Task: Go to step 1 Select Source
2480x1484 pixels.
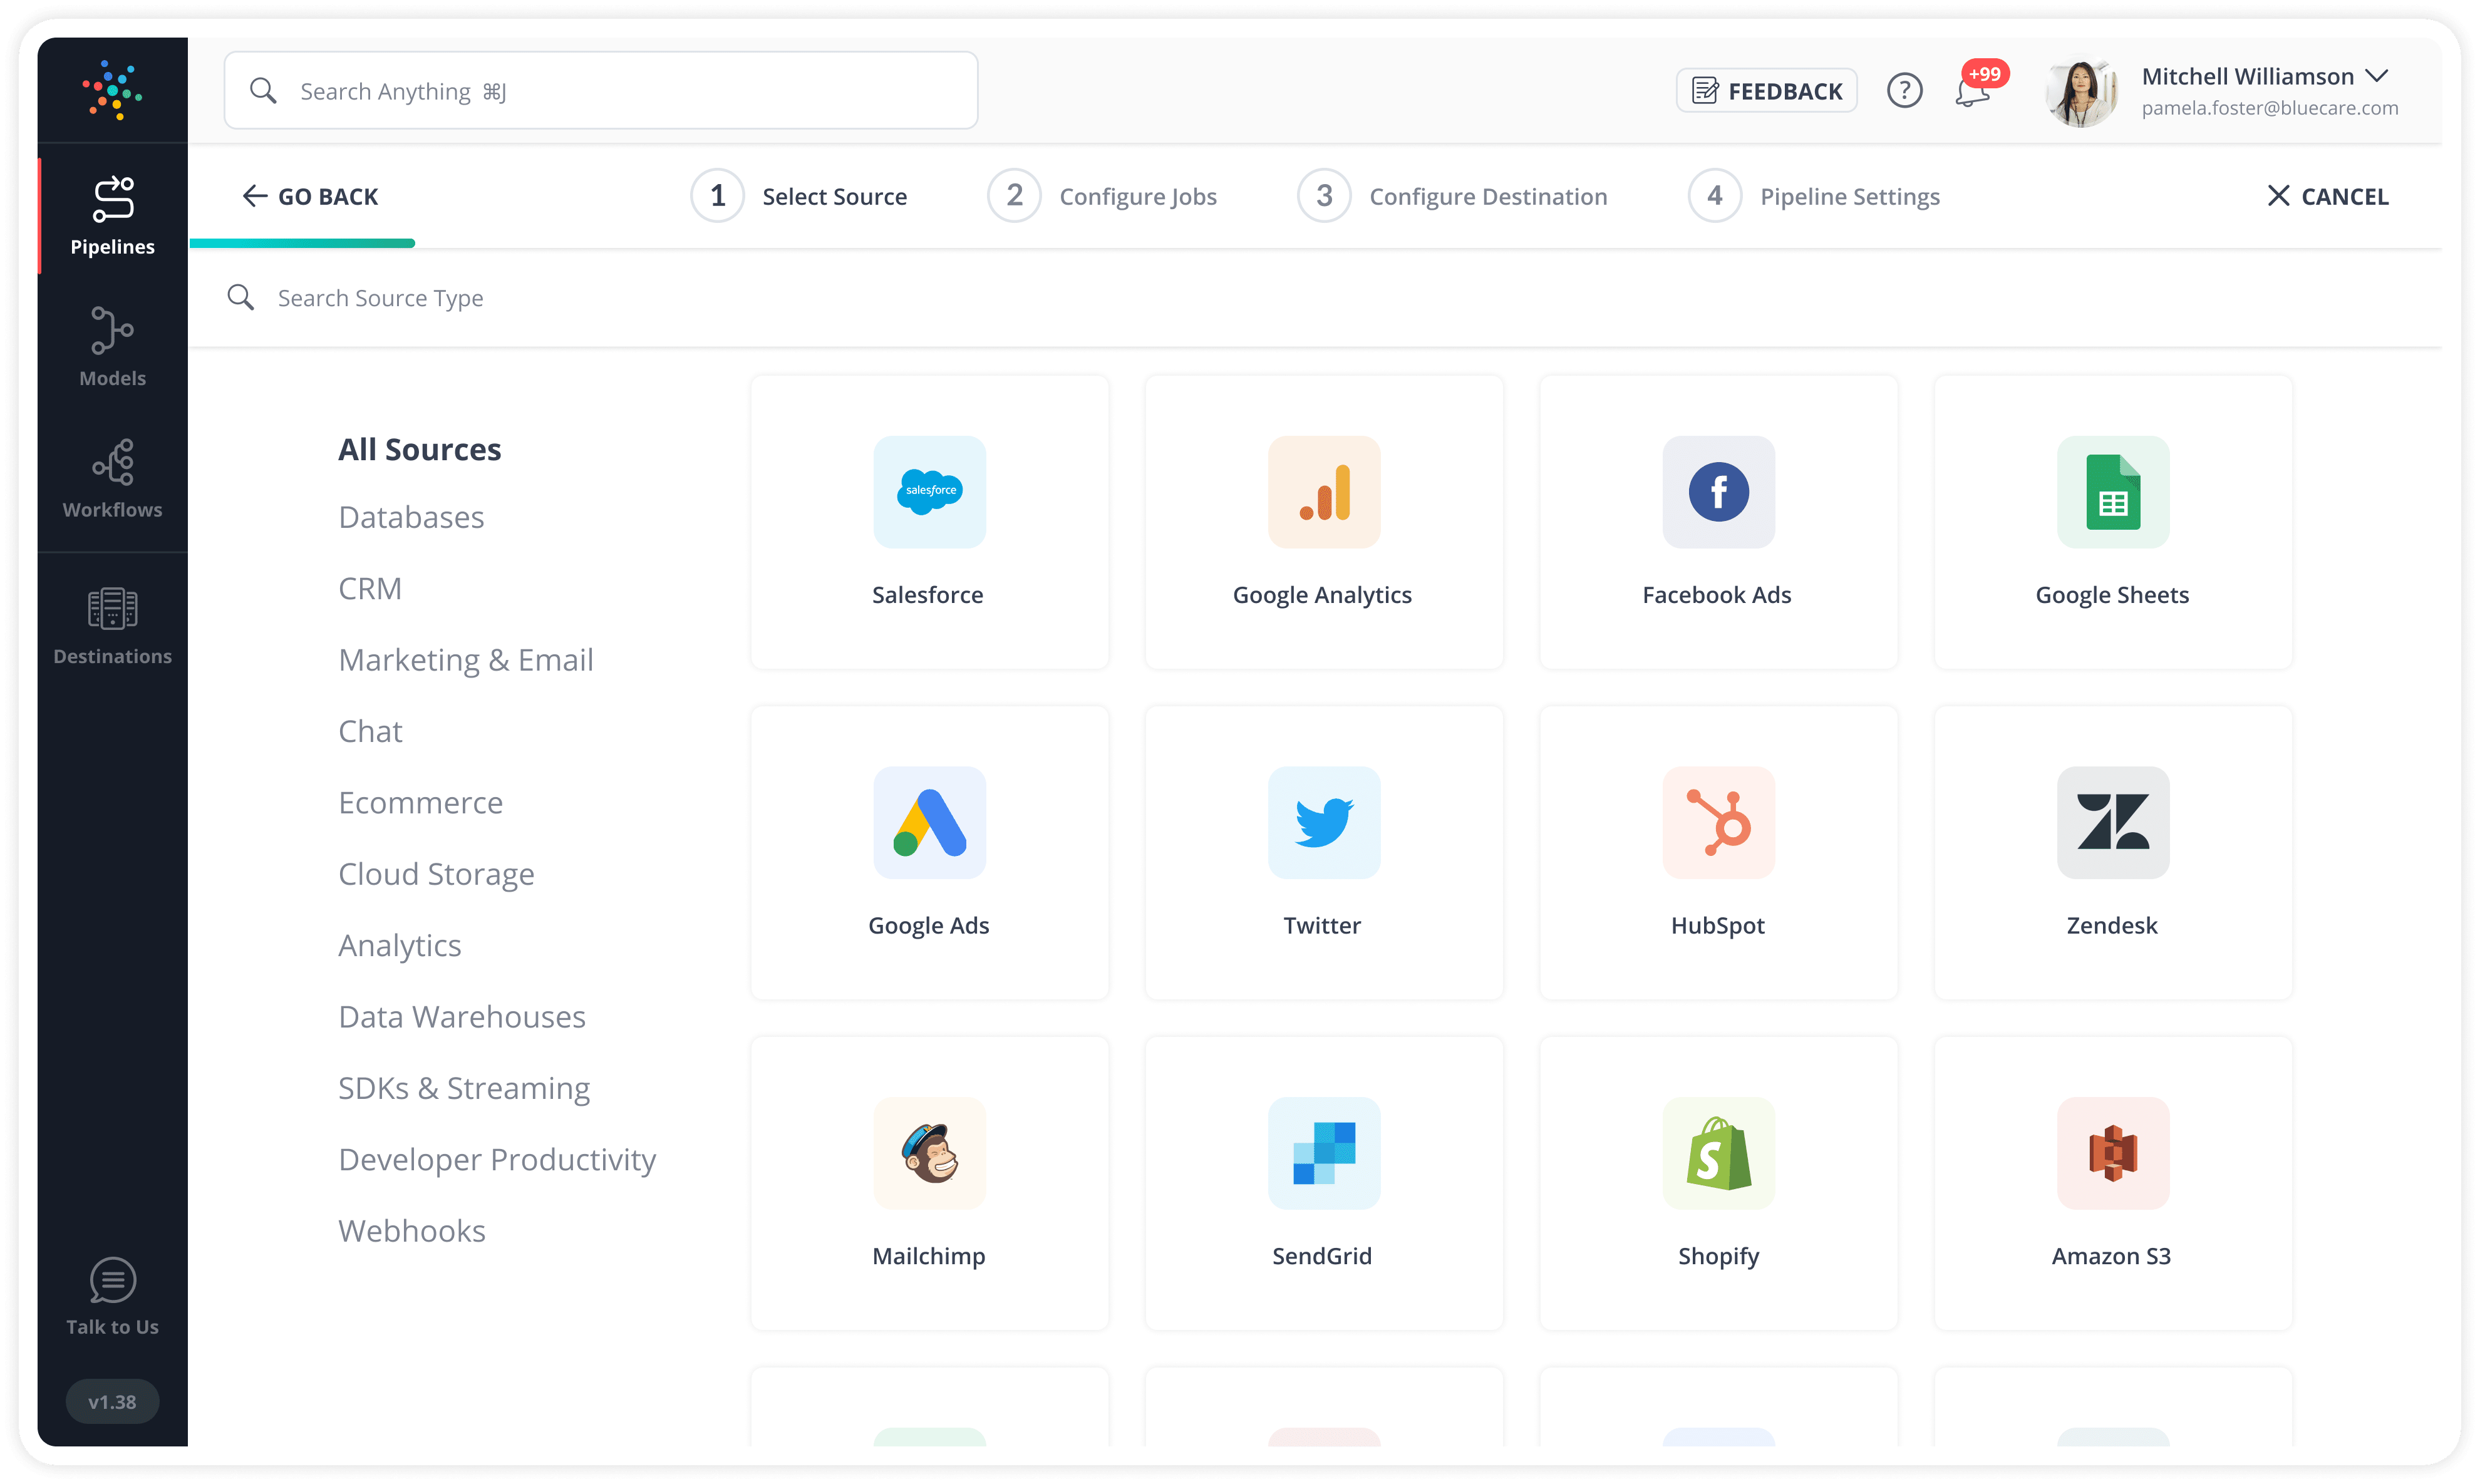Action: tap(799, 196)
